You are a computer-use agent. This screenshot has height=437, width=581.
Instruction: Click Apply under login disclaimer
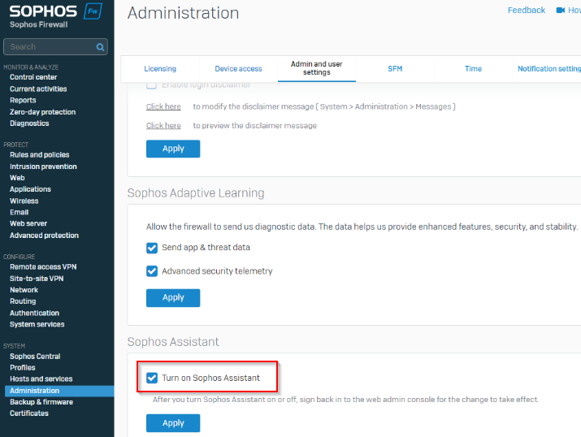[173, 149]
